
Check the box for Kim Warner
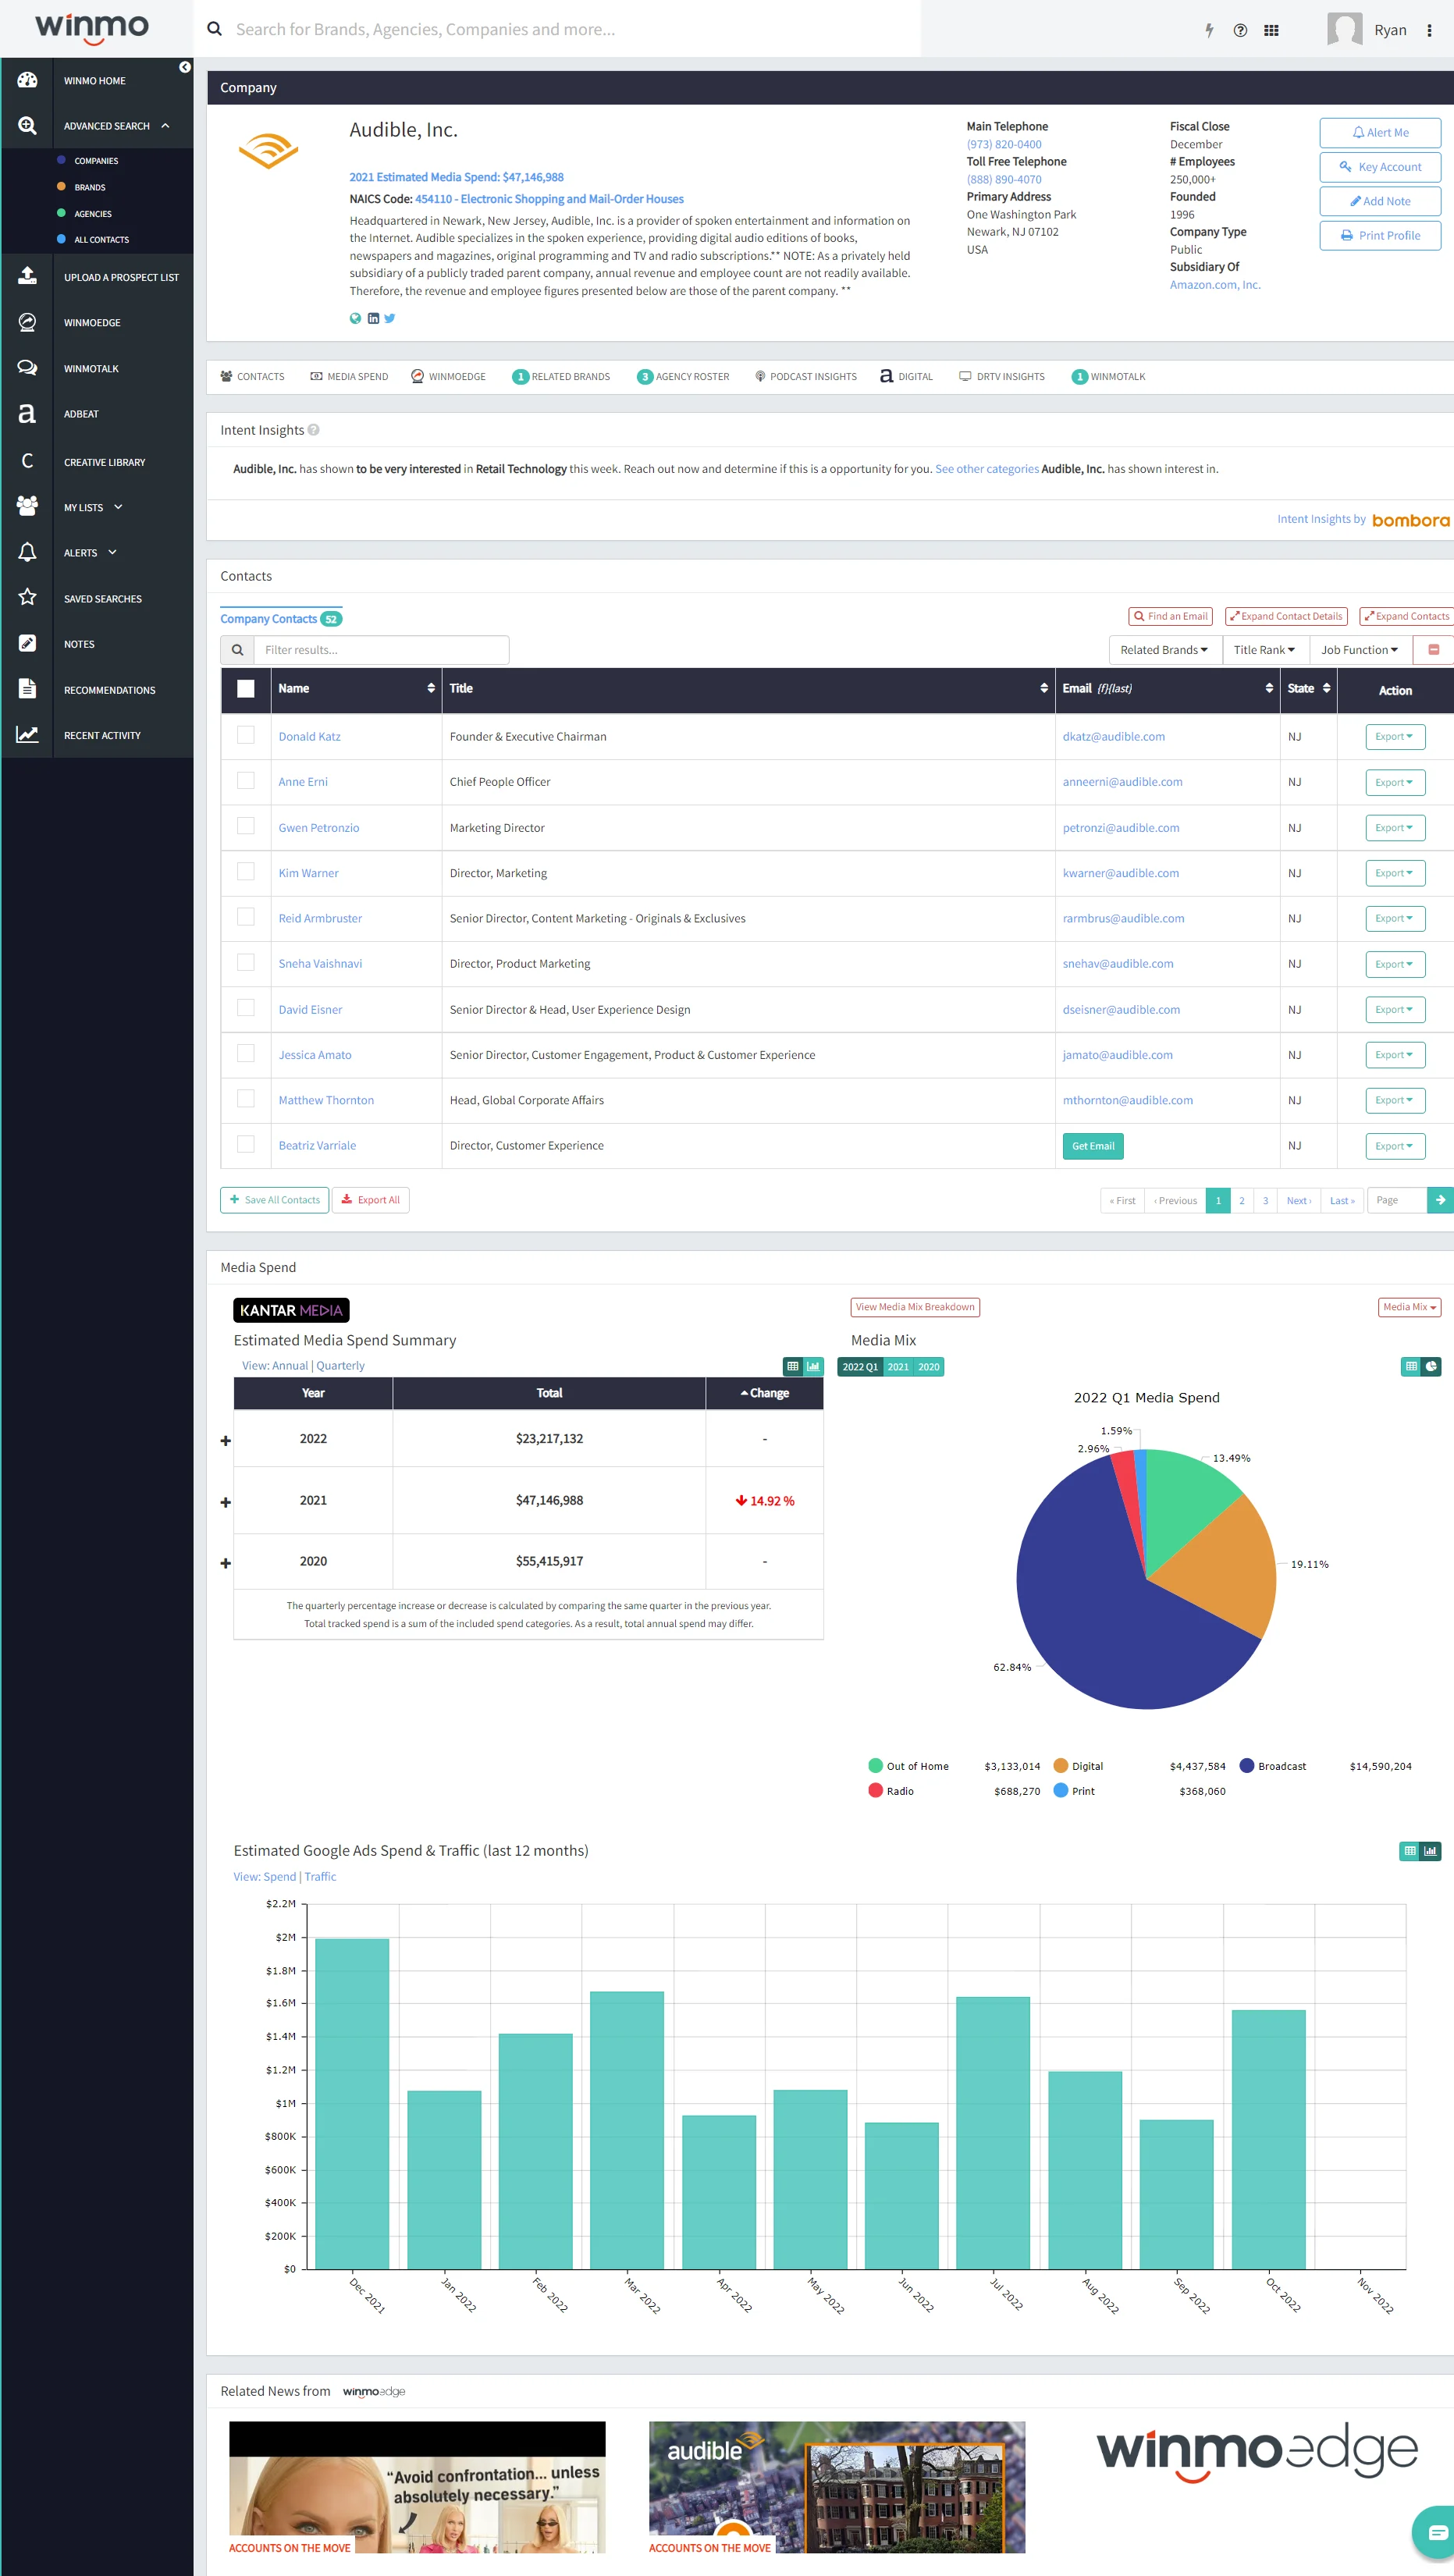(245, 871)
